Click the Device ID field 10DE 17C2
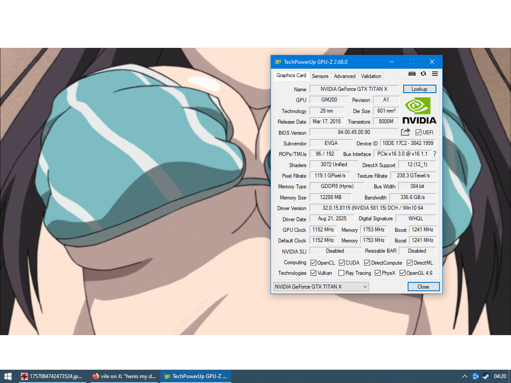 pyautogui.click(x=408, y=143)
